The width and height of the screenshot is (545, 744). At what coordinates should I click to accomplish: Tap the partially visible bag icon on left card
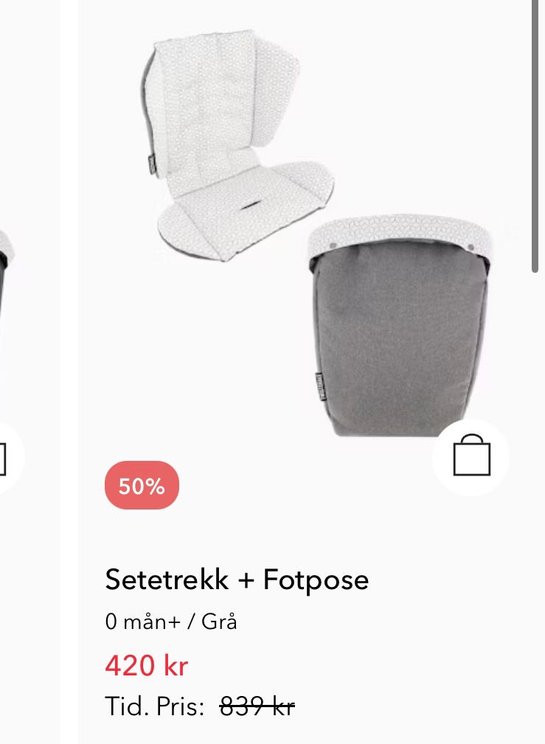pyautogui.click(x=2, y=458)
